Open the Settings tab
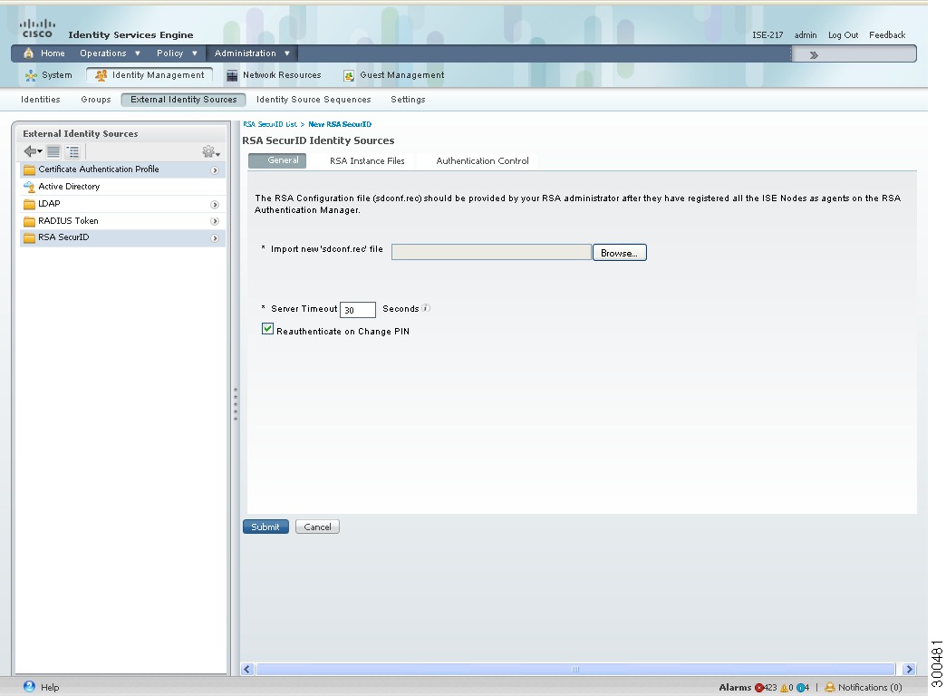This screenshot has height=696, width=946. 408,100
